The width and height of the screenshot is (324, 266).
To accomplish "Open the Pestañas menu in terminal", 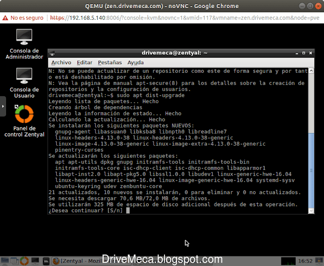I will click(x=110, y=63).
